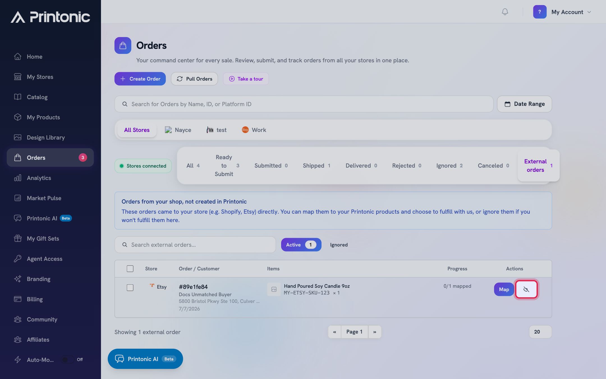
Task: Open the page size selector showing 20
Action: point(540,332)
